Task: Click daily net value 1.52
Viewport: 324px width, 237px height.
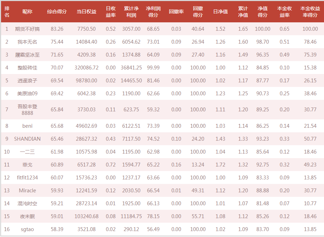Action: point(220,29)
